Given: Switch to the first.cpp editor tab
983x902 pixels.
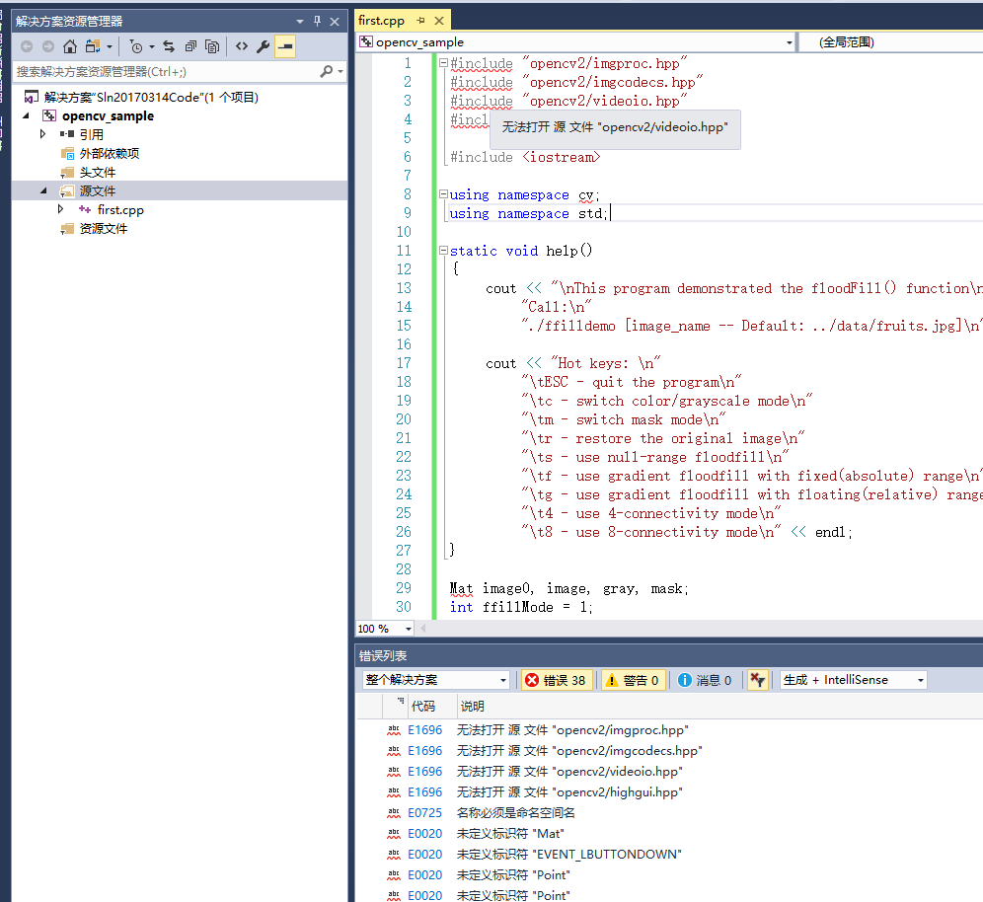Looking at the screenshot, I should tap(381, 21).
